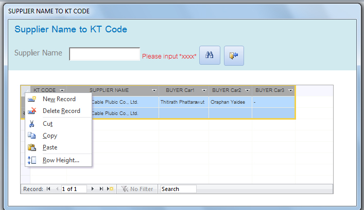Expand the BUYER Car3 column dropdown

pyautogui.click(x=290, y=90)
